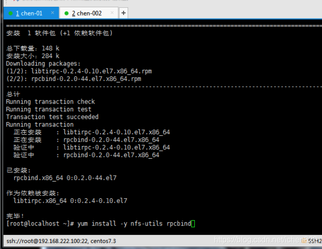Viewport: 322px width, 249px height.
Task: Click the green status dot on chen-002 tab
Action: (x=66, y=13)
